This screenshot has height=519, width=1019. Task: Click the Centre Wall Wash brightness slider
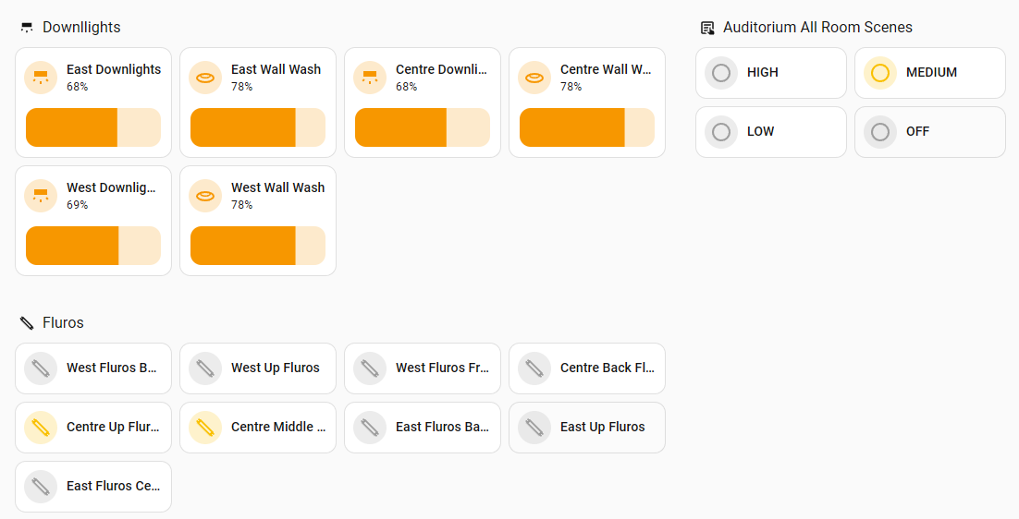click(x=587, y=127)
